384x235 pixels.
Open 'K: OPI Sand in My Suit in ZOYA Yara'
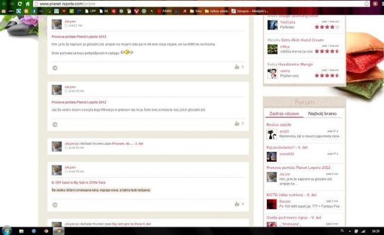(78, 182)
